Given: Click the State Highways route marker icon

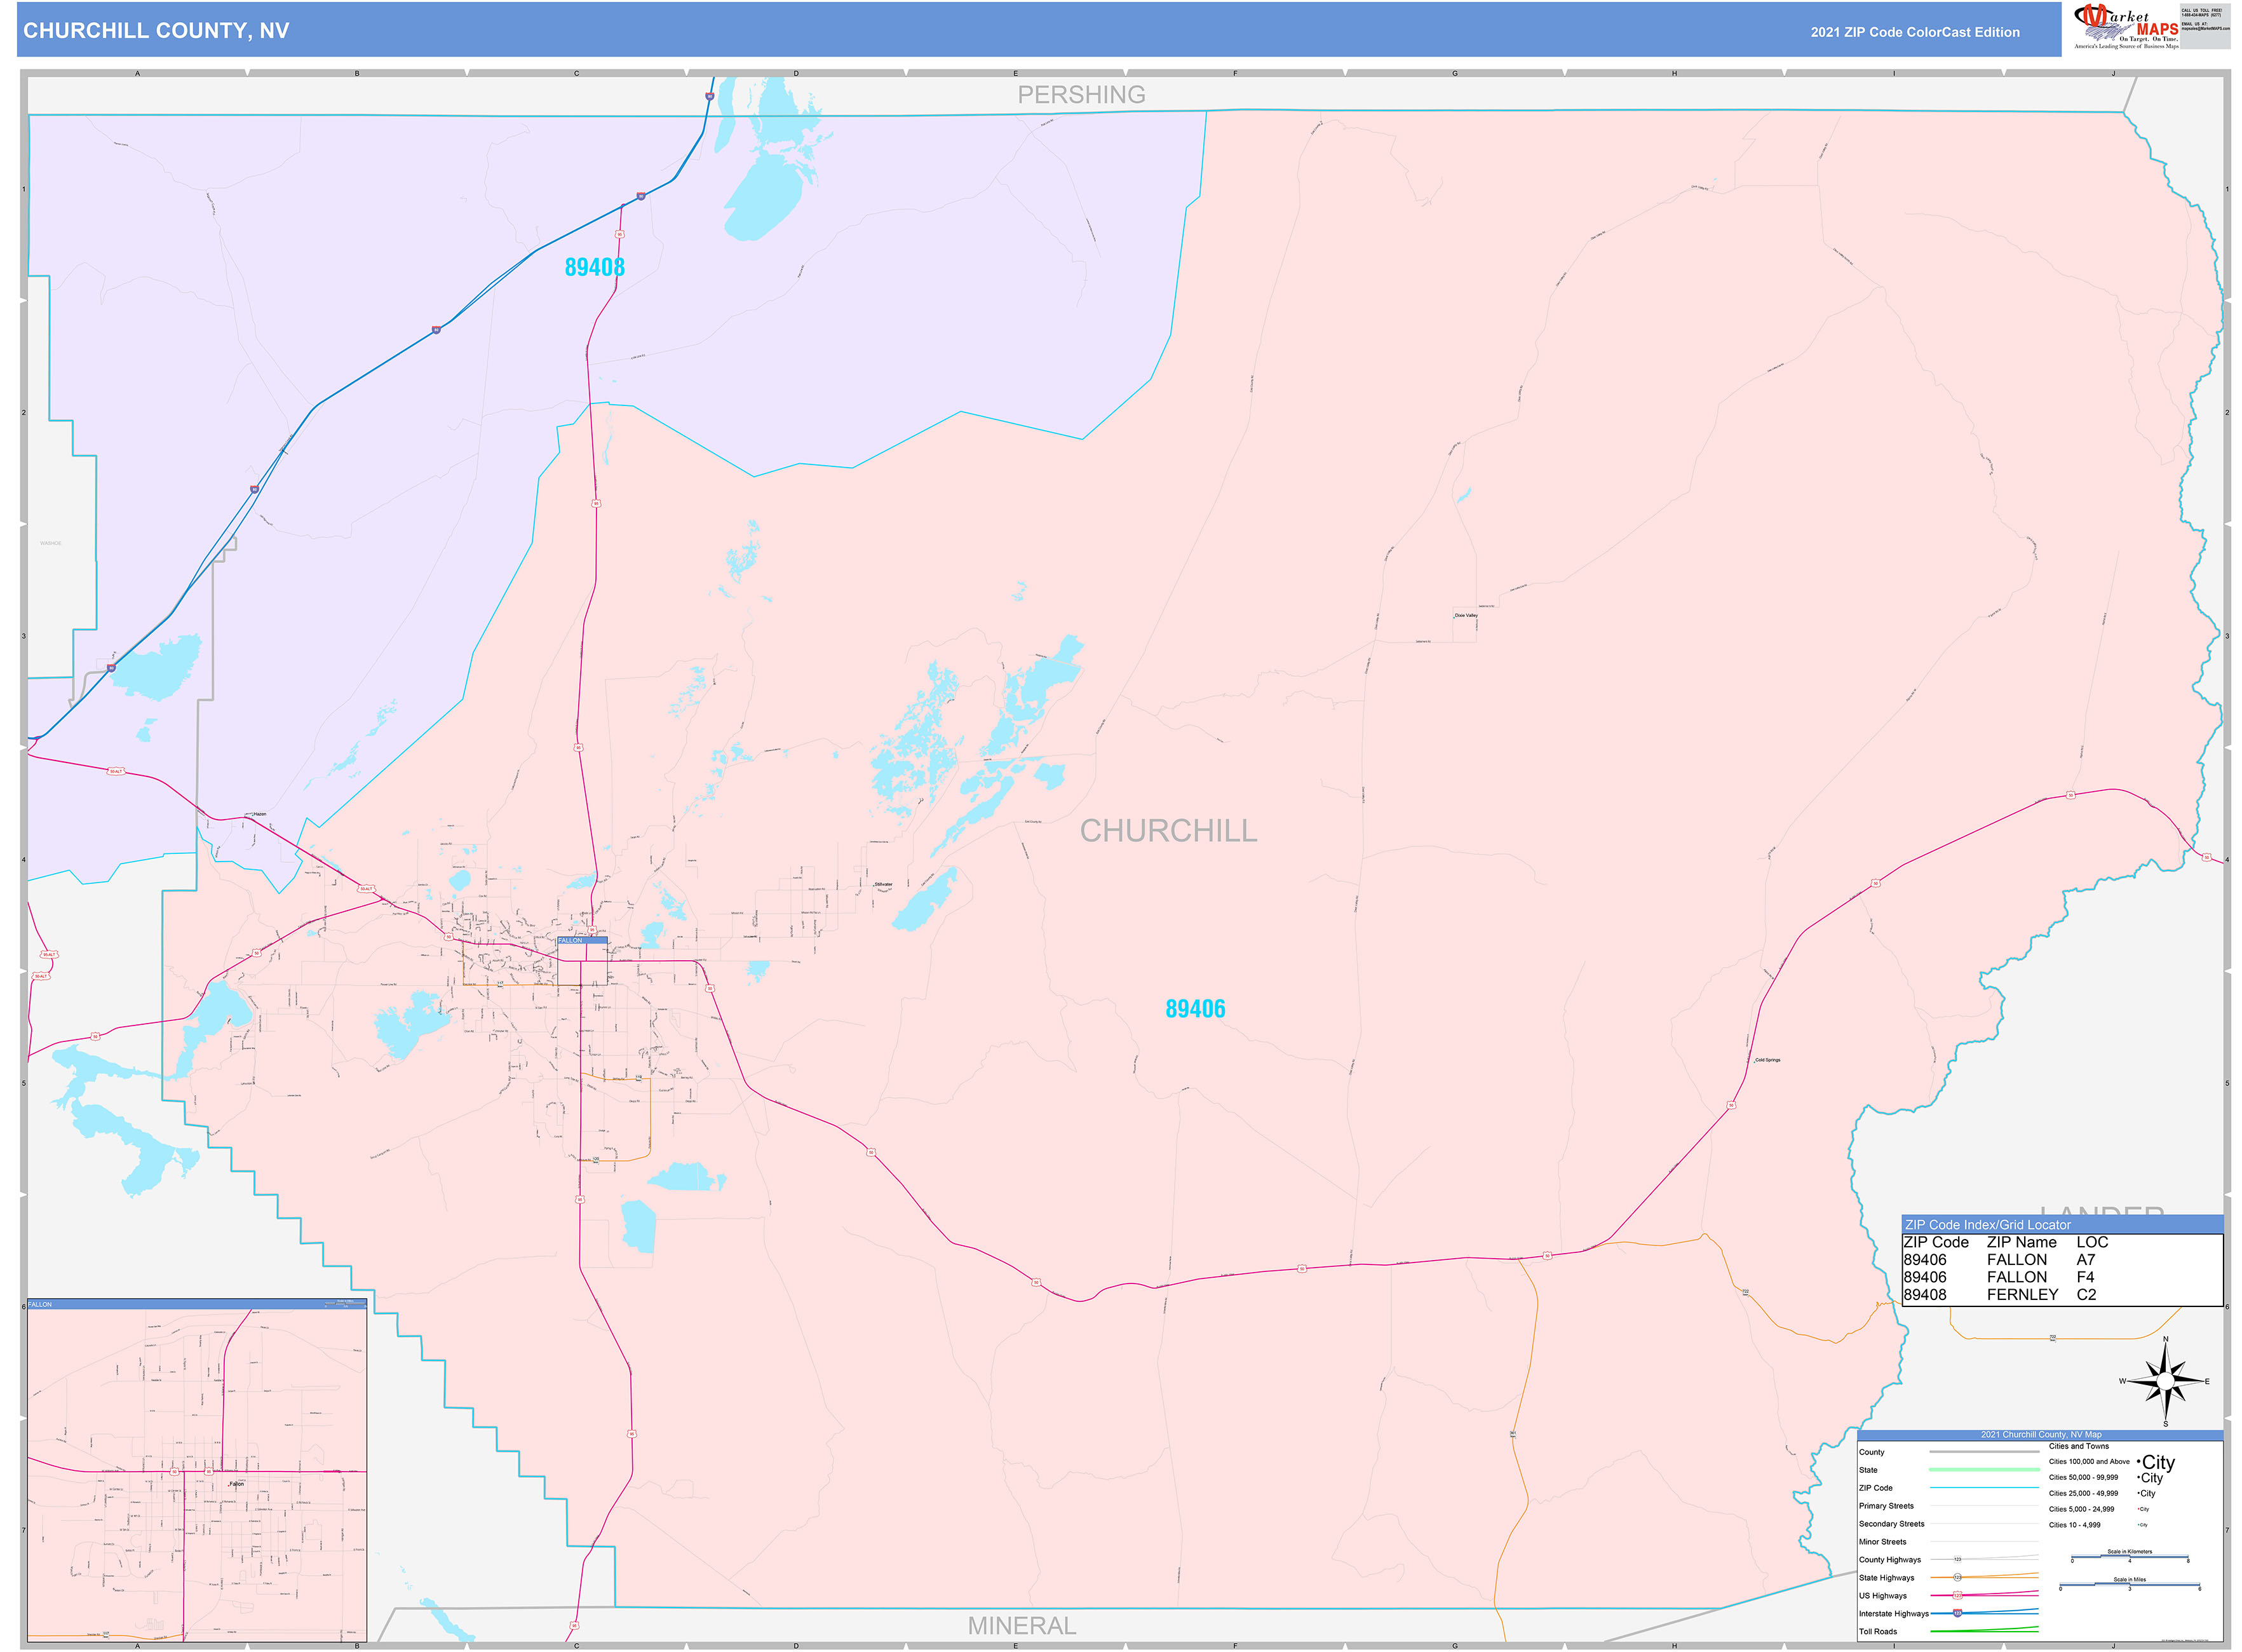Looking at the screenshot, I should (x=1957, y=1577).
